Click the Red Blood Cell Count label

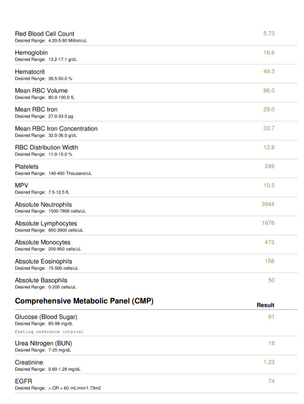coord(45,34)
